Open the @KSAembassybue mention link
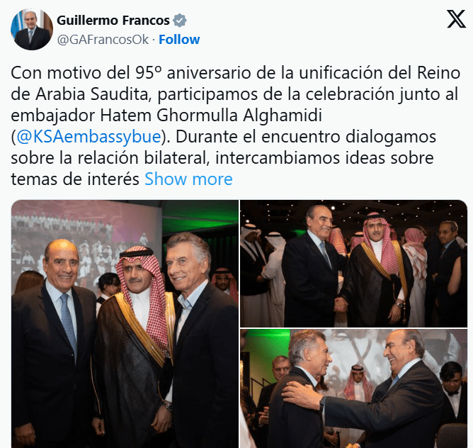473x448 pixels. [x=89, y=137]
